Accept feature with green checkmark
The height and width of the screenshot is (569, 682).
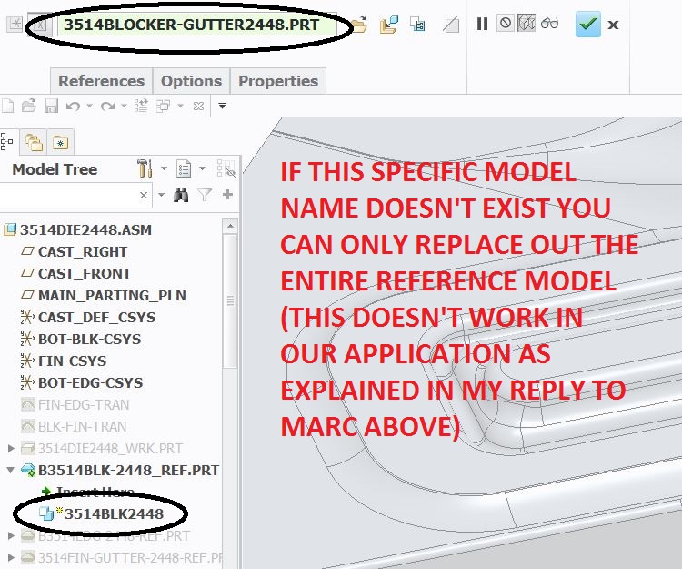(x=587, y=24)
